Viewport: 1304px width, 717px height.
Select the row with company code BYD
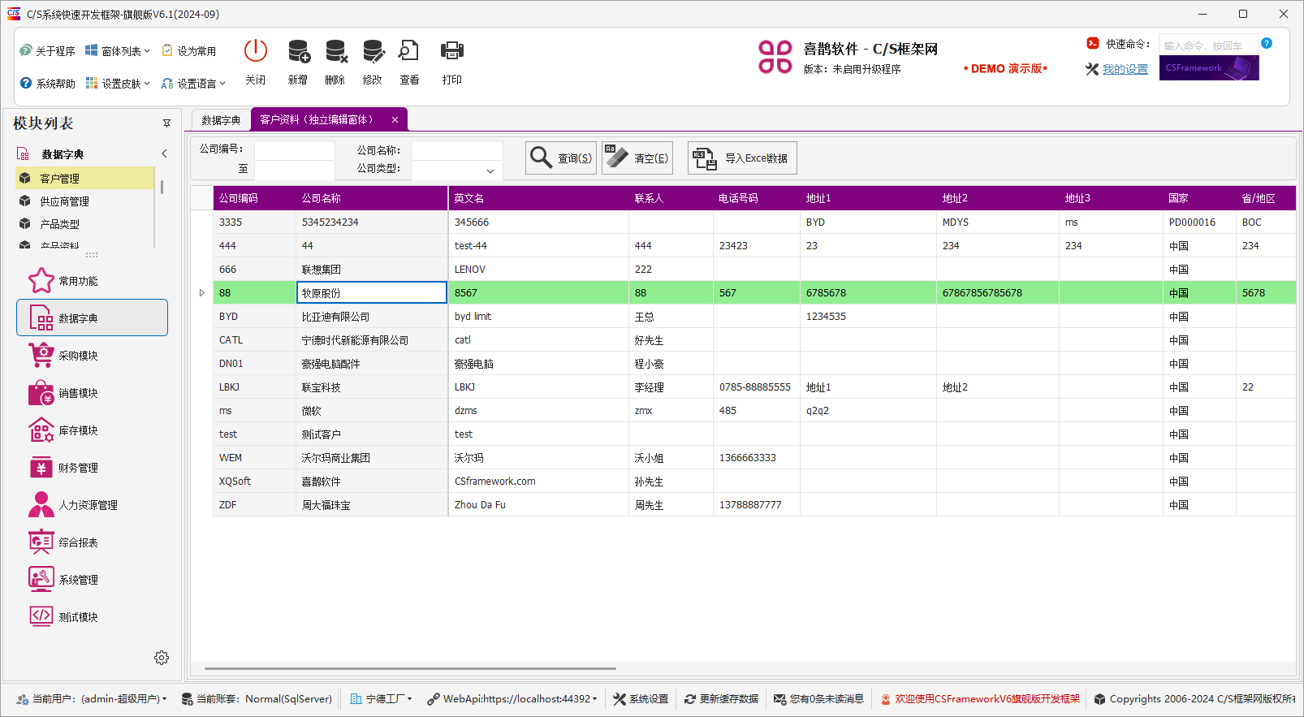pos(754,317)
